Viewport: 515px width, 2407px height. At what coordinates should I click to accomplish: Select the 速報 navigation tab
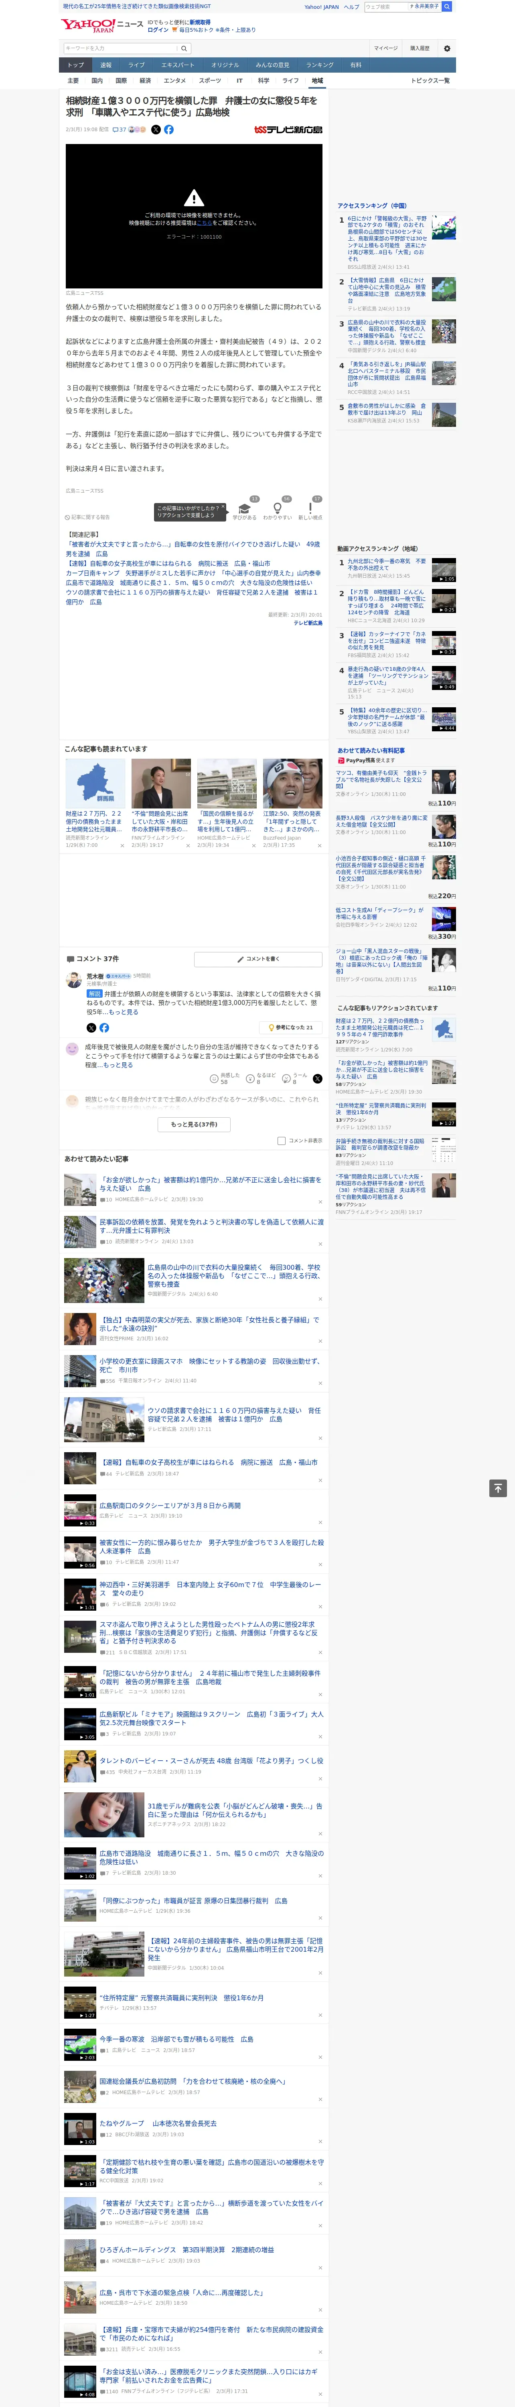105,65
